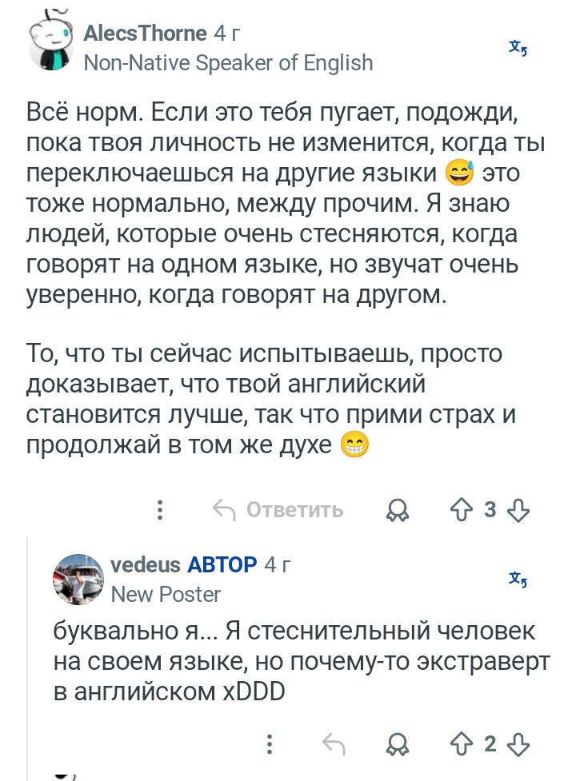
Task: Upvote vedeus's reply
Action: click(461, 744)
